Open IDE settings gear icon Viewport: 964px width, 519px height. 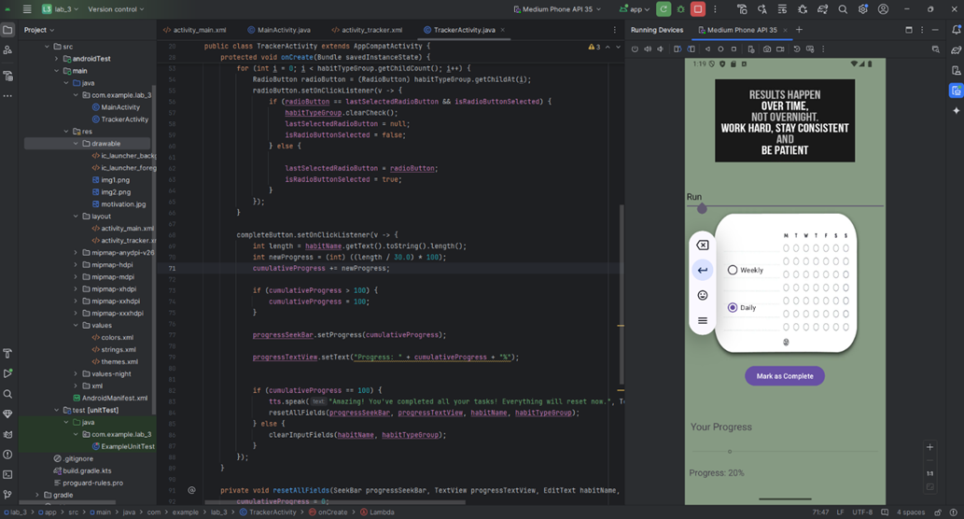pos(863,9)
